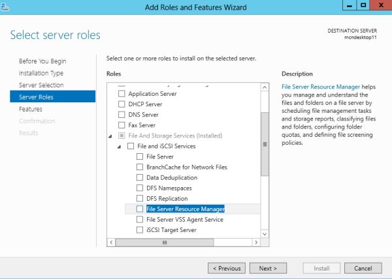The height and width of the screenshot is (279, 392).
Task: Check the File Server Resource Manager box
Action: [x=140, y=209]
